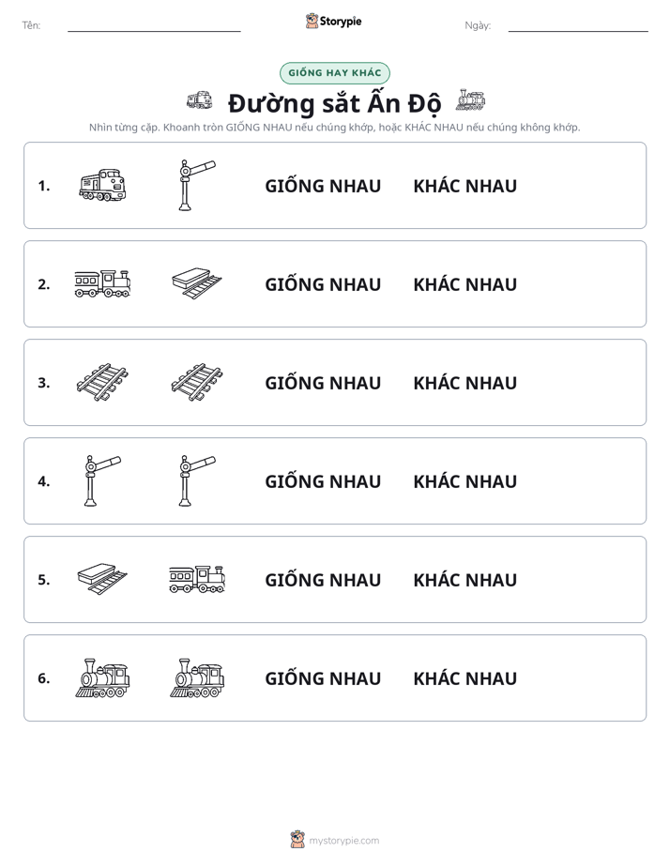The width and height of the screenshot is (670, 867).
Task: Choose KHÁC NHAU for pair 2
Action: click(464, 284)
